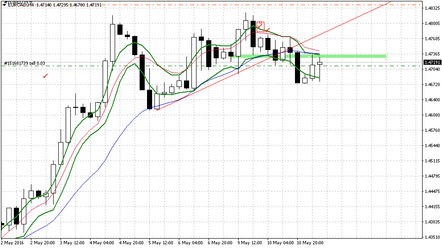The width and height of the screenshot is (442, 248).
Task: Click the 1.44155 price axis label
Action: (x=432, y=206)
